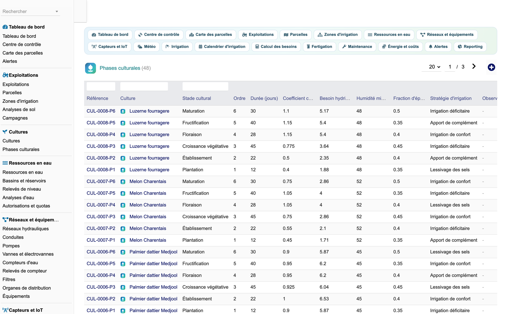Click culture icon in CUL-0007-P3 row

123,217
